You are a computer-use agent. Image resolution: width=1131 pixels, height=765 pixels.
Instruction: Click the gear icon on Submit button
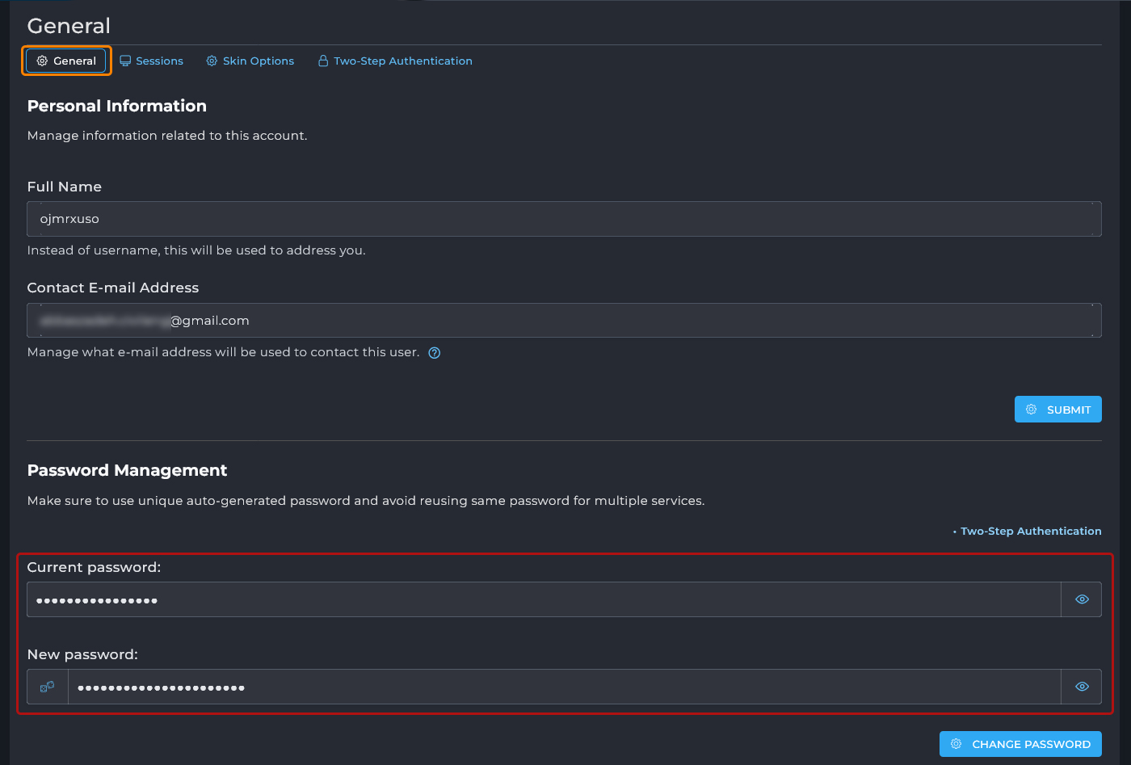[x=1032, y=410]
